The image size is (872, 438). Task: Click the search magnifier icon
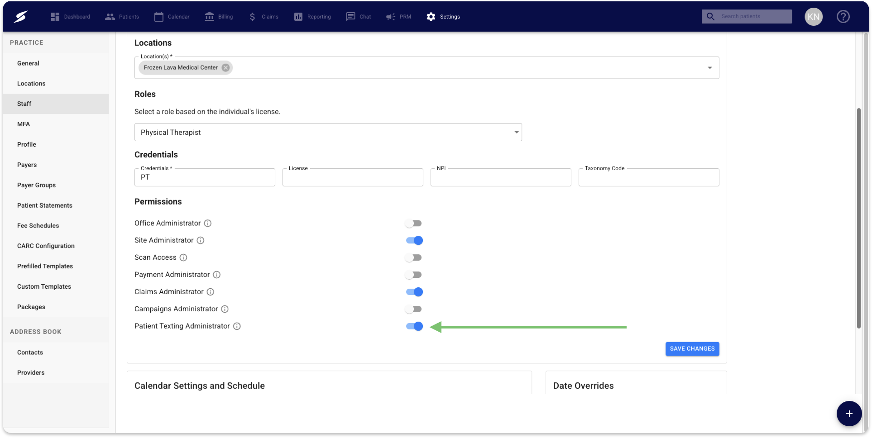pos(710,16)
